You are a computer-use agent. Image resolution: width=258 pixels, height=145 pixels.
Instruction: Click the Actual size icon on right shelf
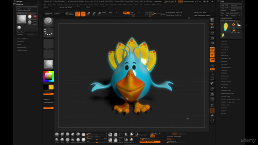pyautogui.click(x=212, y=39)
